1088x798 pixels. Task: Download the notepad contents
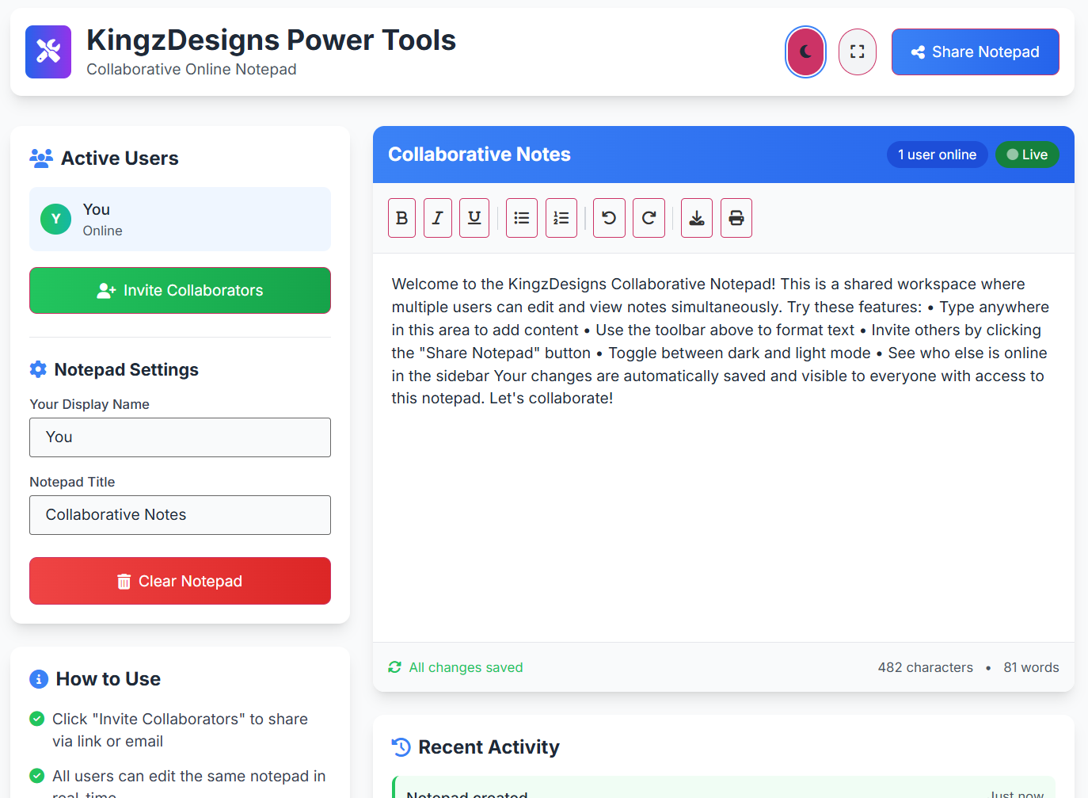(697, 218)
